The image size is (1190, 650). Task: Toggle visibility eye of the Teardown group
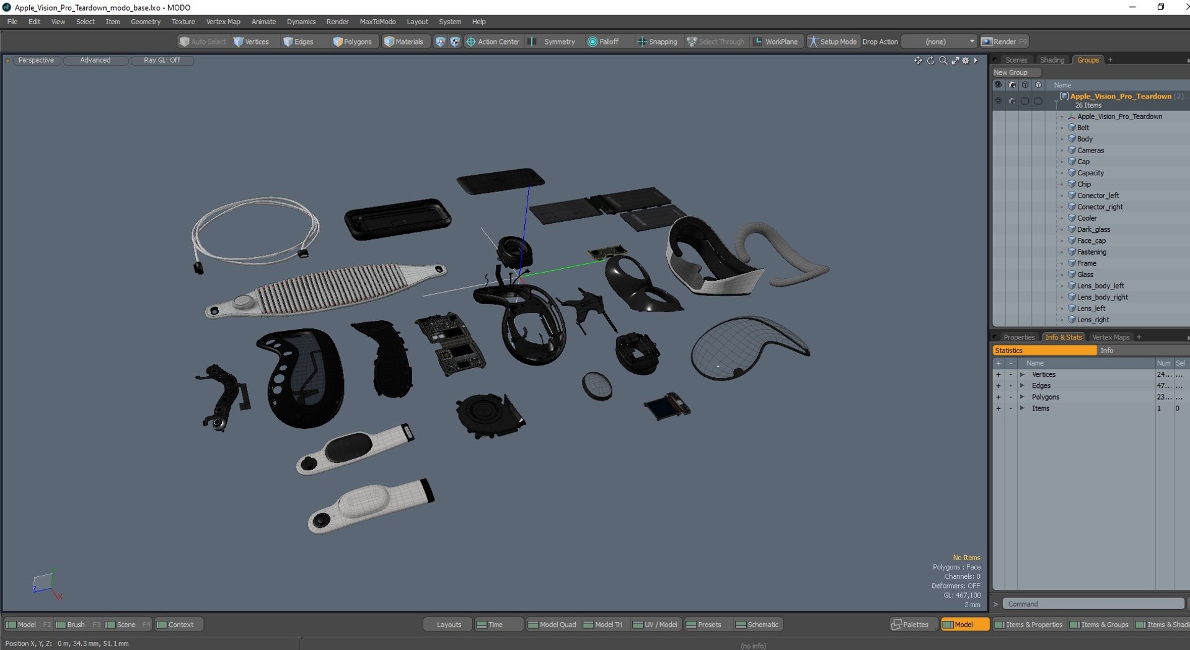point(998,100)
